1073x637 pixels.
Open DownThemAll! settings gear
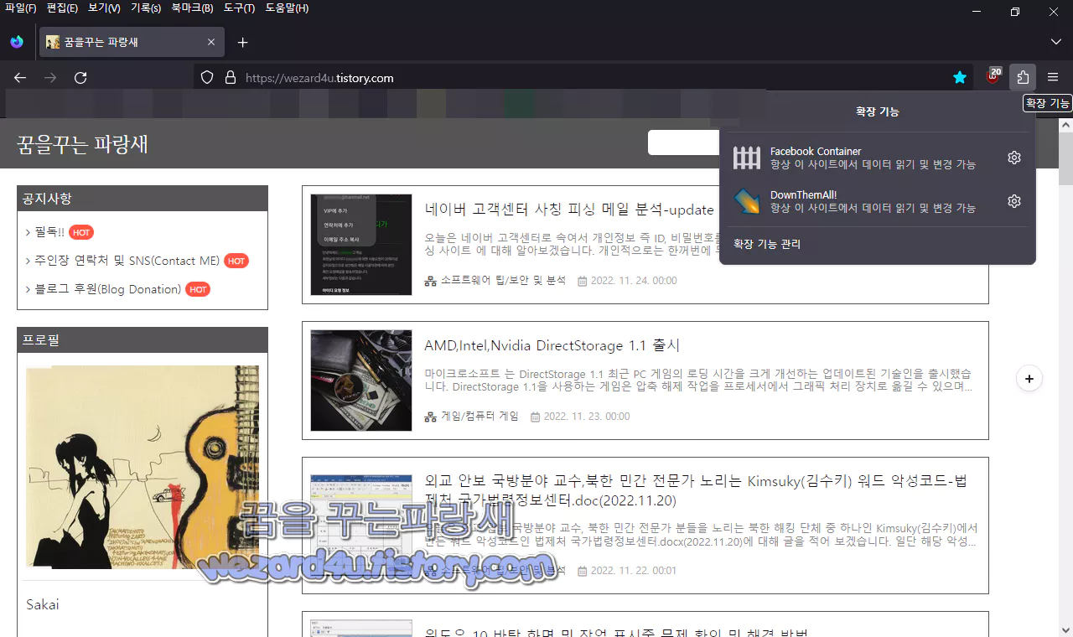coord(1014,201)
